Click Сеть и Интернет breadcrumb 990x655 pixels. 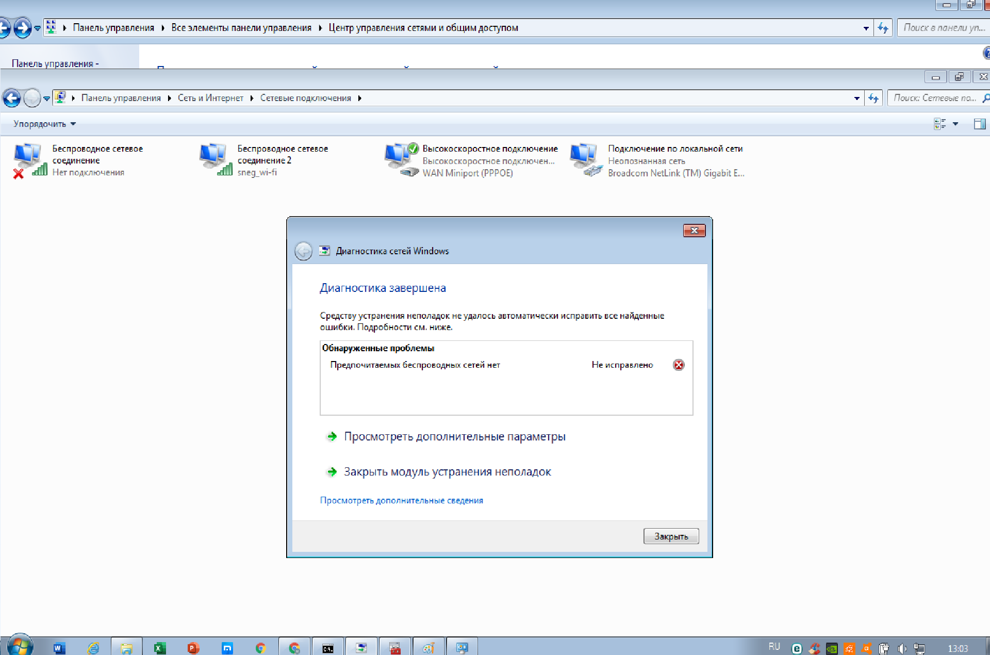[210, 98]
